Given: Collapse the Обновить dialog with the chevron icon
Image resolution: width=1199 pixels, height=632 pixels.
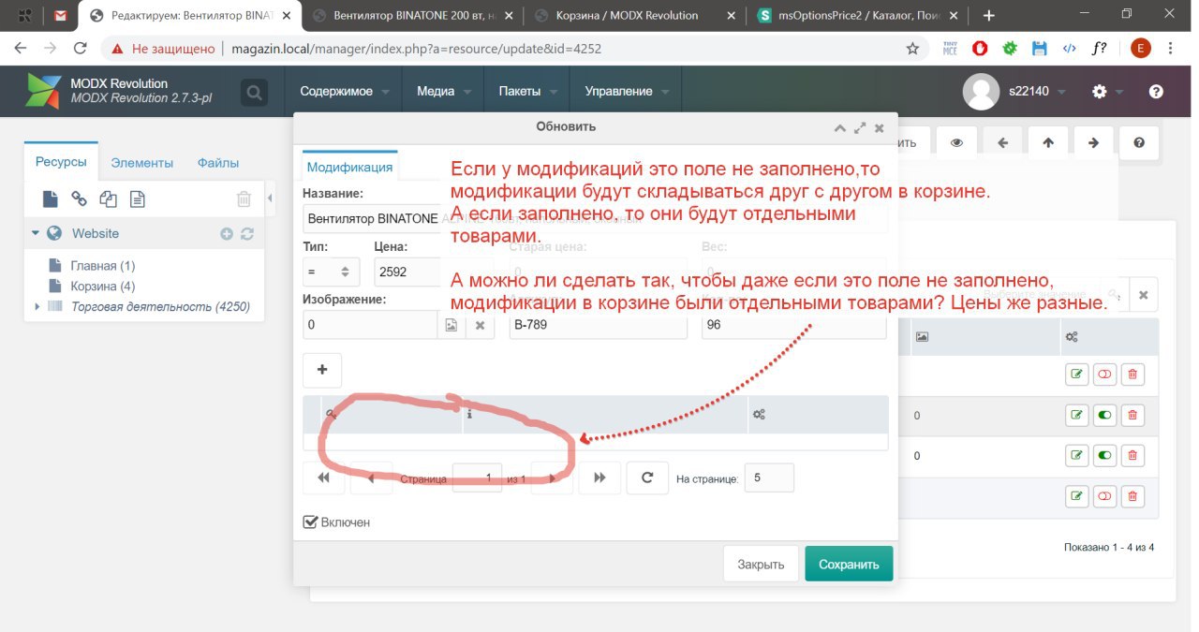Looking at the screenshot, I should click(840, 128).
